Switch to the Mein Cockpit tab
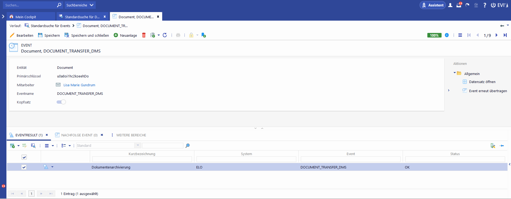The height and width of the screenshot is (199, 511). [x=26, y=17]
